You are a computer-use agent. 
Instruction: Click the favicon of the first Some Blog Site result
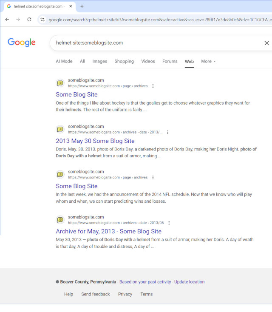click(x=60, y=83)
